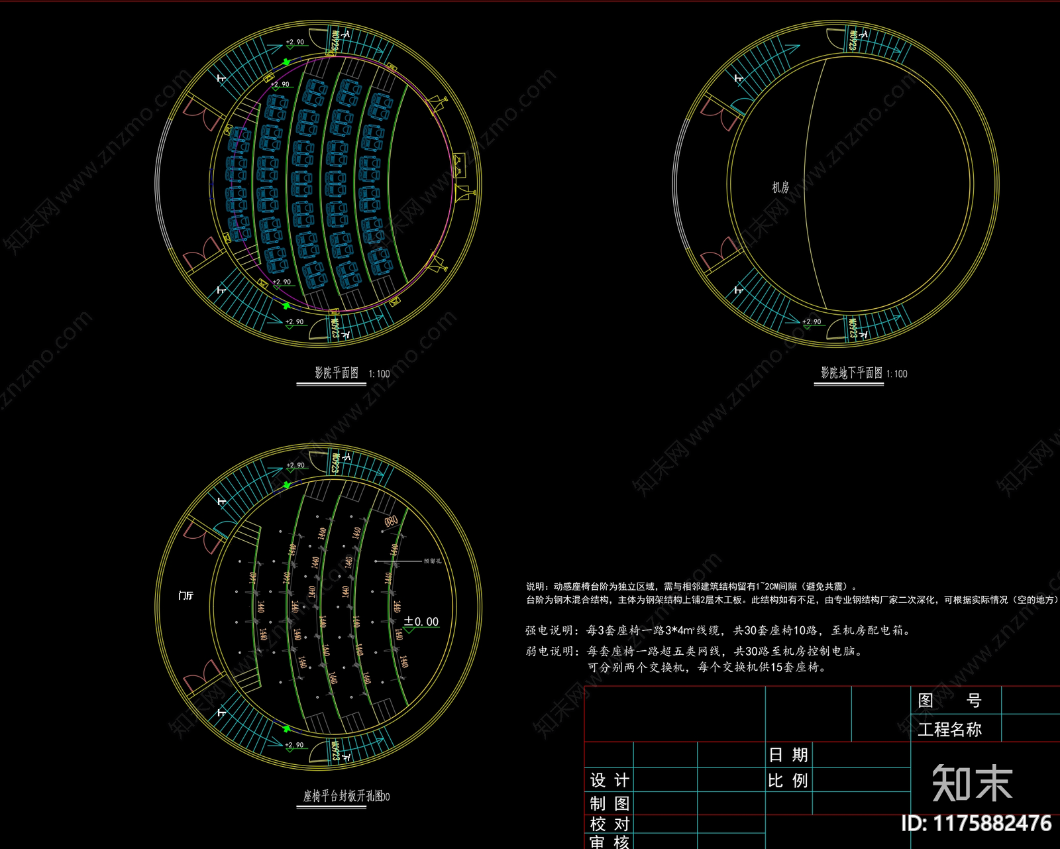Click the '座椅平台封板开孔图' drawing title
The height and width of the screenshot is (849, 1060).
(x=343, y=796)
